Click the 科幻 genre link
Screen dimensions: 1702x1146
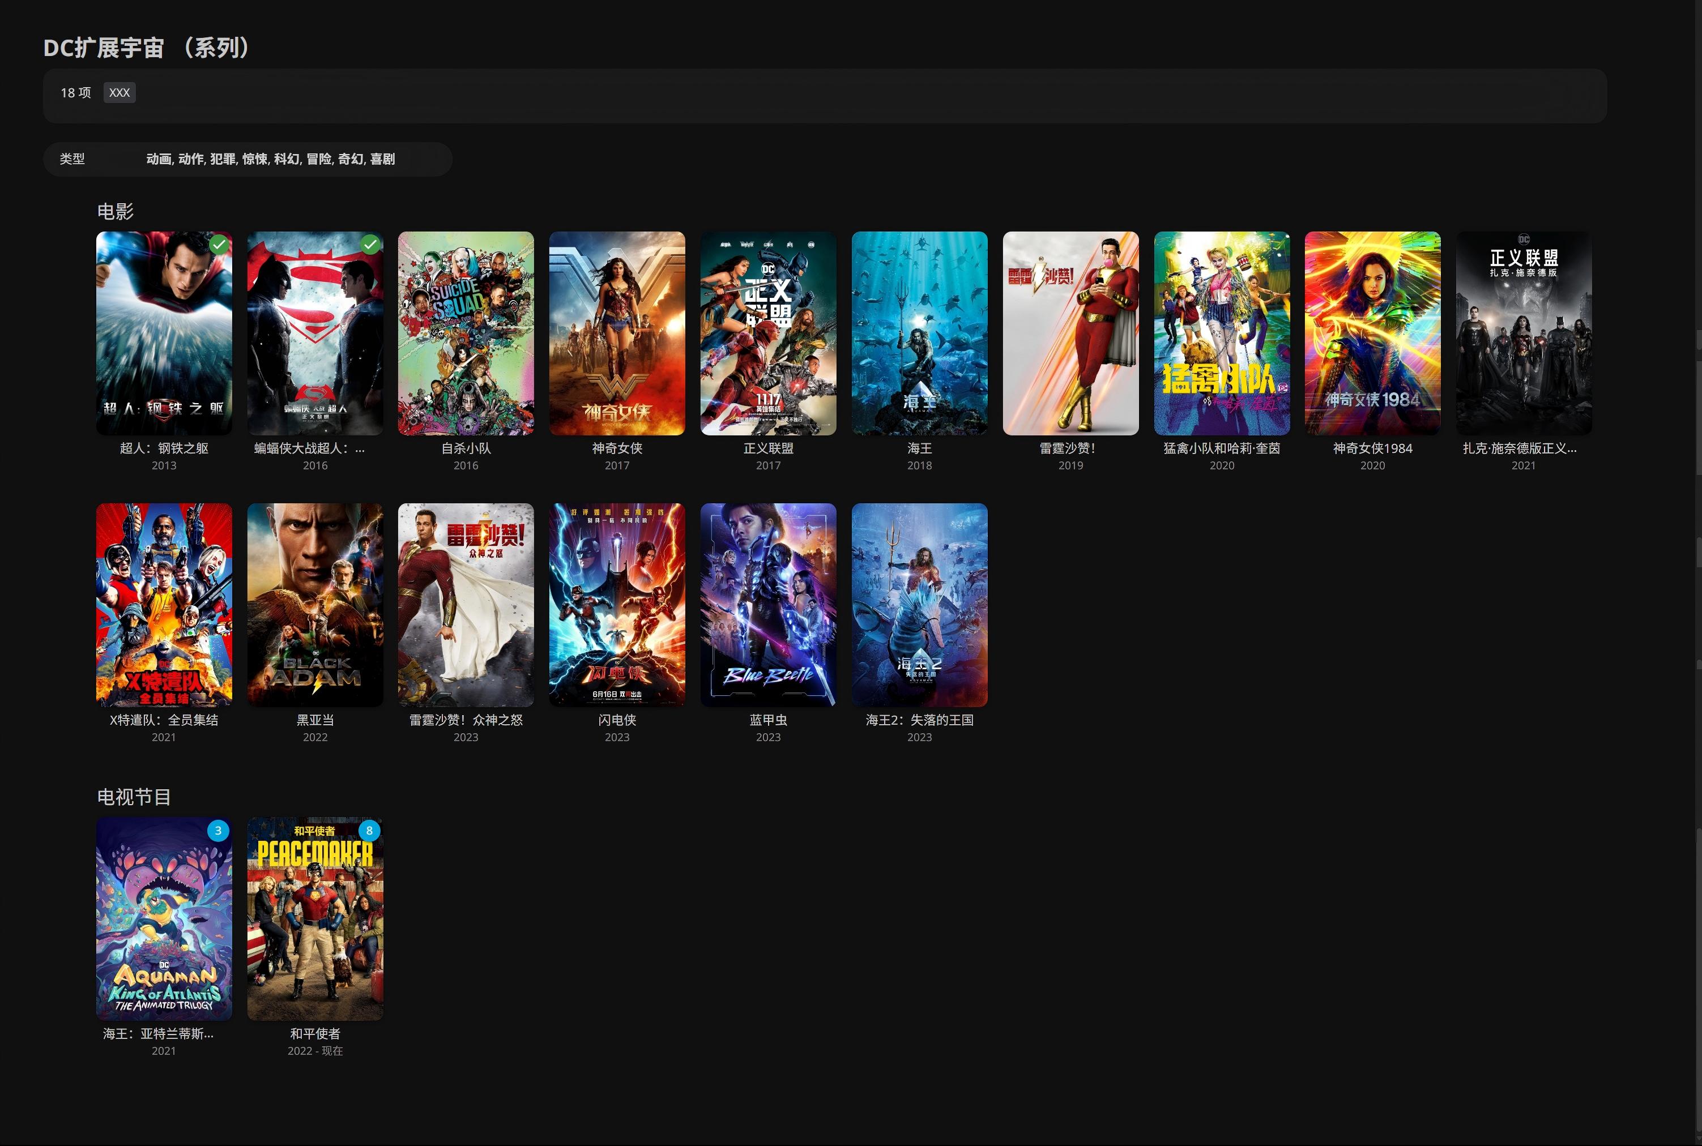pyautogui.click(x=287, y=159)
